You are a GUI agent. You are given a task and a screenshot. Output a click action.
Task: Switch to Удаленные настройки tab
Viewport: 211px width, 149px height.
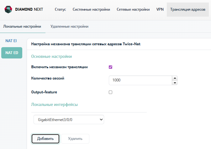pos(69,26)
